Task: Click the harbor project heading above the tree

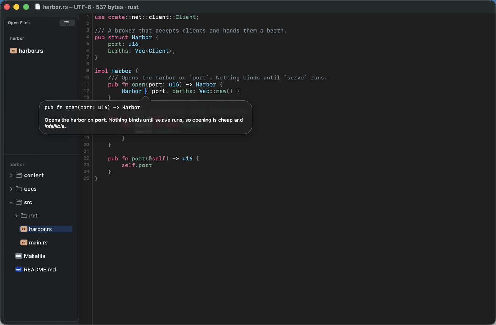Action: (17, 165)
